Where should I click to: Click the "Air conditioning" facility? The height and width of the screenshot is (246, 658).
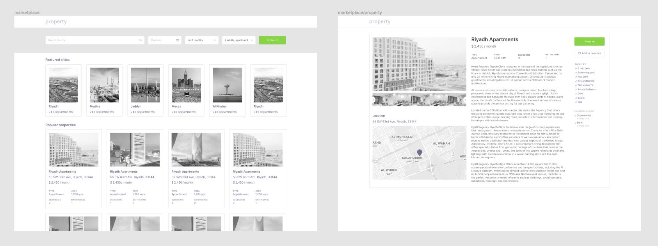click(x=585, y=81)
